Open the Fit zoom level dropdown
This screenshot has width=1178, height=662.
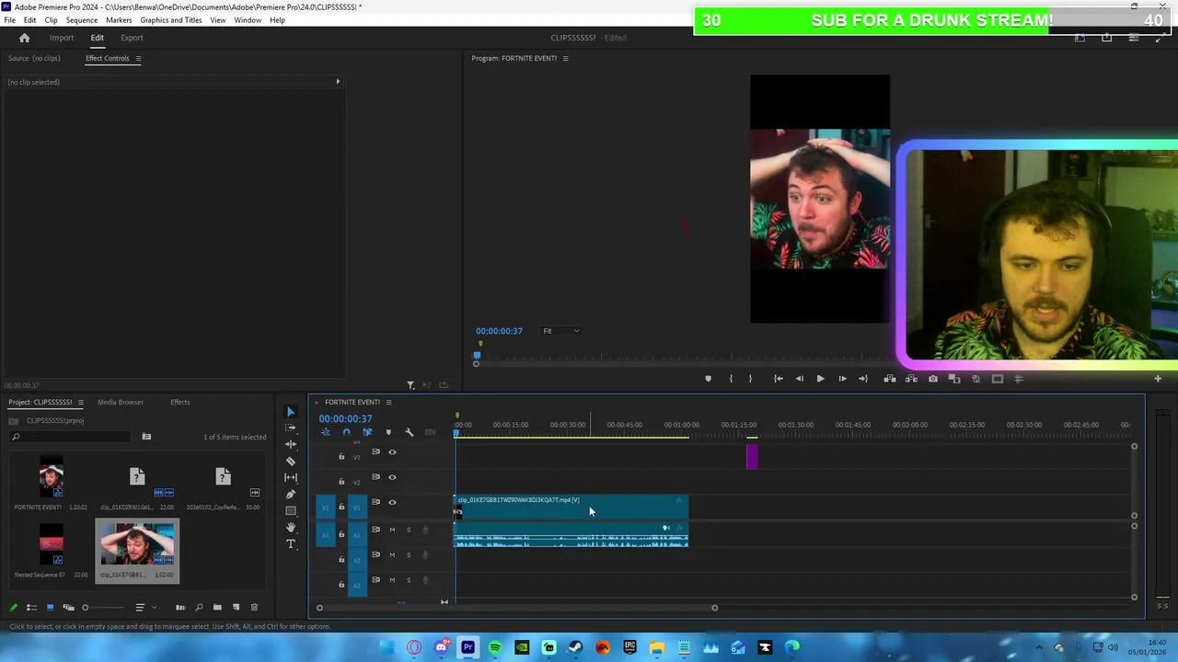(561, 331)
